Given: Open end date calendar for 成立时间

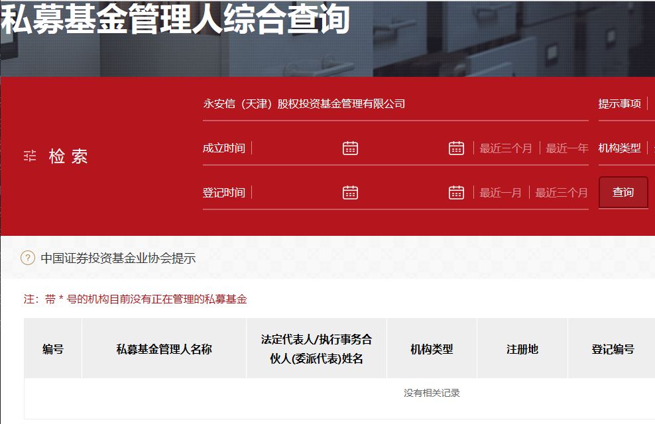Looking at the screenshot, I should click(456, 148).
